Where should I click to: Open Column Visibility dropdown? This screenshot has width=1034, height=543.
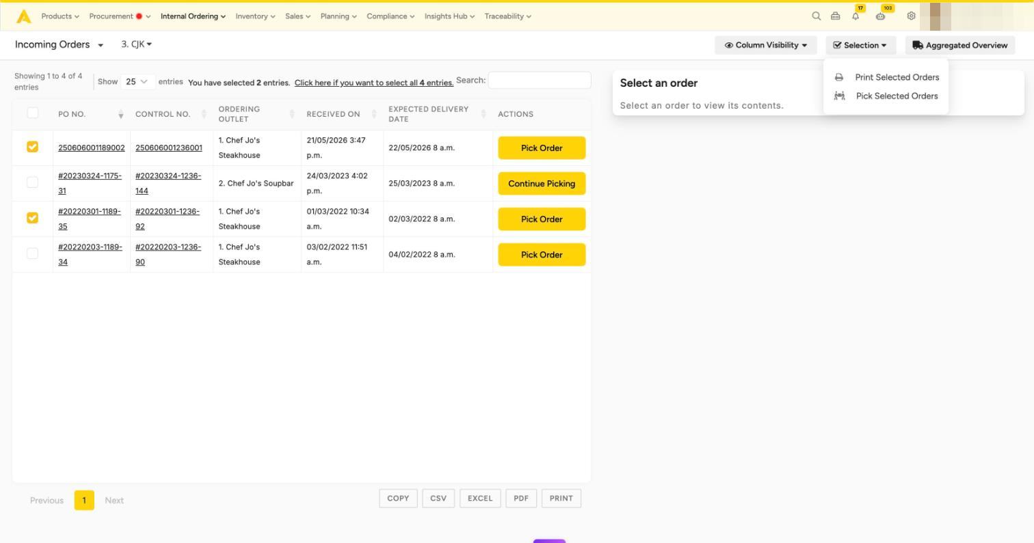coord(766,45)
